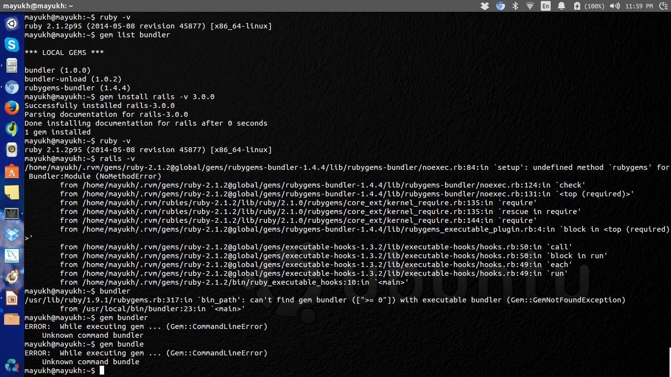Open the sound volume indicator menu
The image size is (671, 377).
tap(615, 6)
